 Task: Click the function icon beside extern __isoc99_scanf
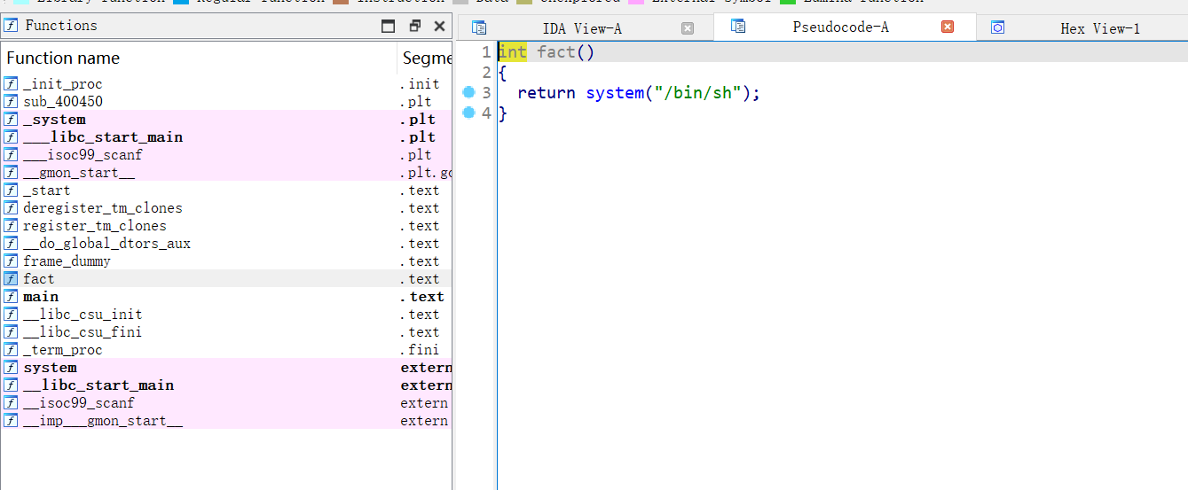pos(11,403)
